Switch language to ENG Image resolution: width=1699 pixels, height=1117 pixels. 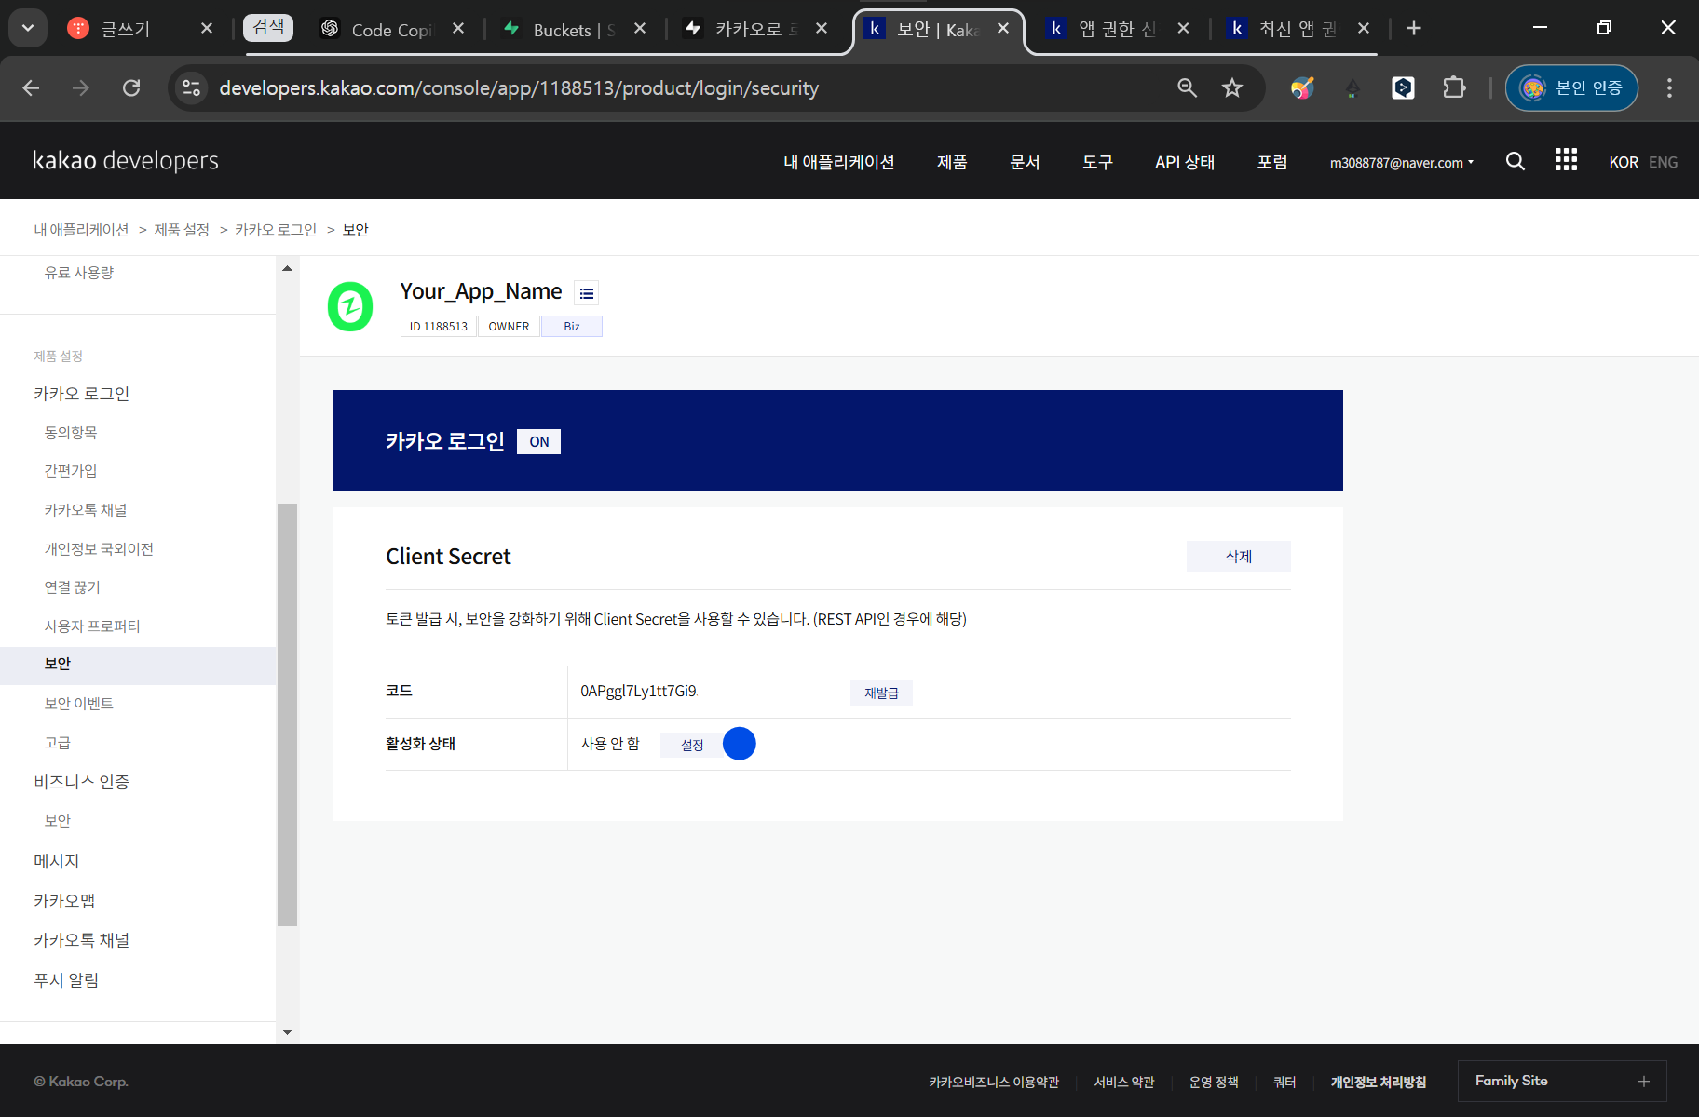click(1663, 162)
